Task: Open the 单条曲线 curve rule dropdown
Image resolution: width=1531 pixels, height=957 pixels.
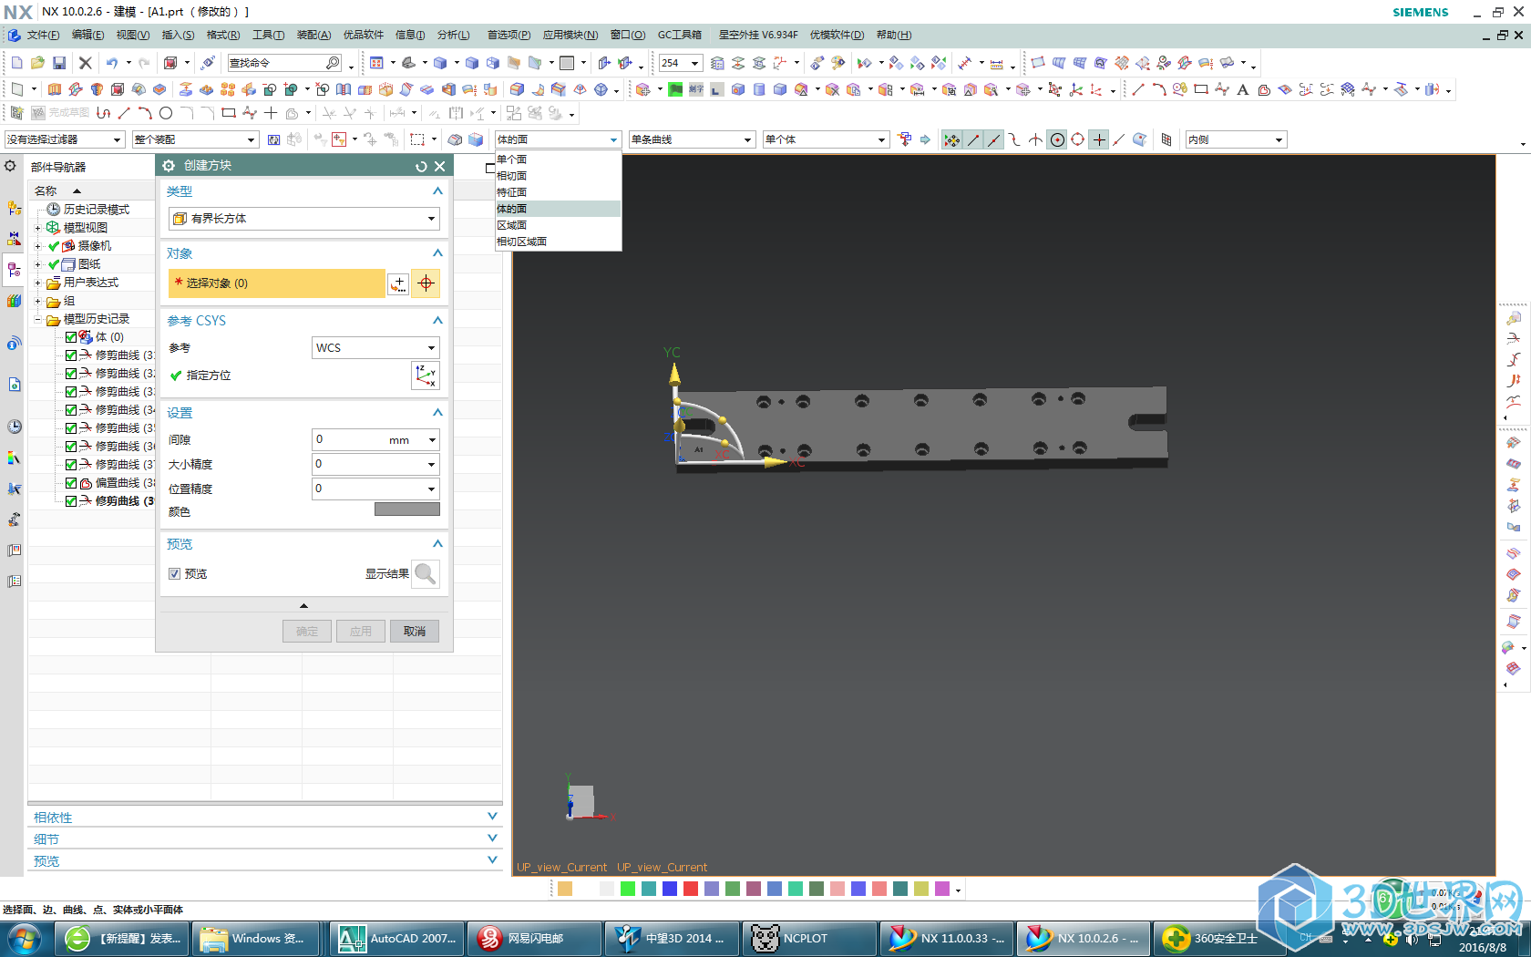Action: coord(692,139)
